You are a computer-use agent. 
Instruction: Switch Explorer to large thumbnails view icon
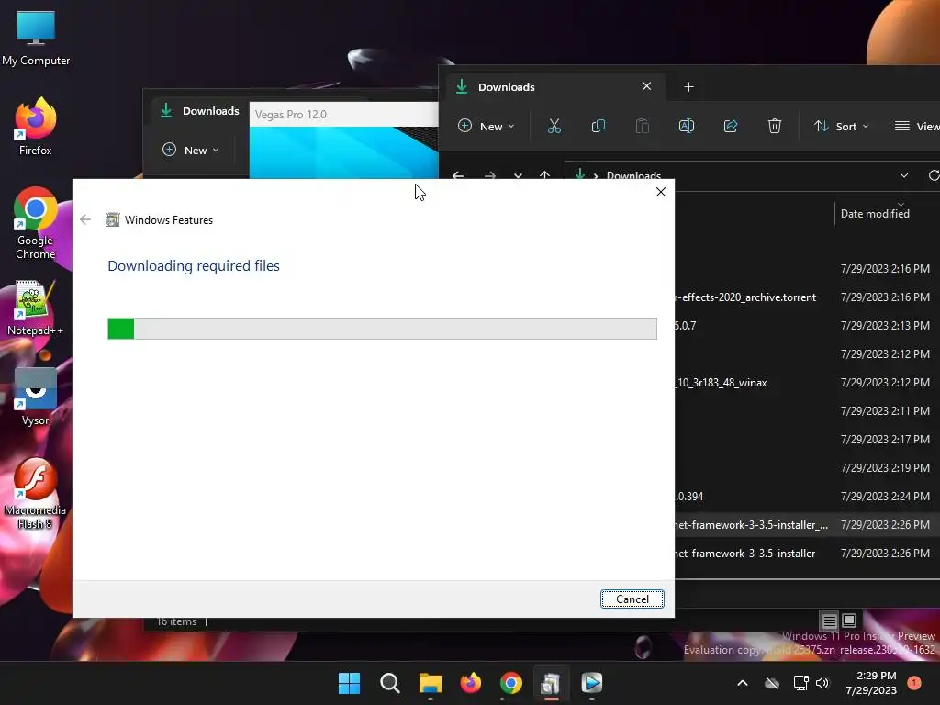(849, 620)
